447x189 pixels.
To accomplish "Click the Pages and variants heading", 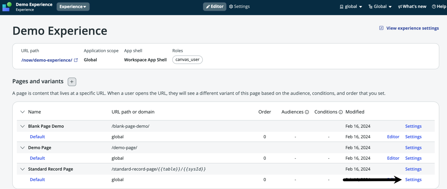I will 38,81.
